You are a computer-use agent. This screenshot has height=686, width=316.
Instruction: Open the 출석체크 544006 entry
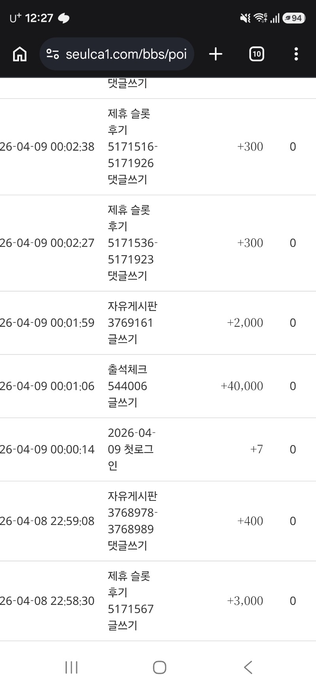(x=127, y=386)
